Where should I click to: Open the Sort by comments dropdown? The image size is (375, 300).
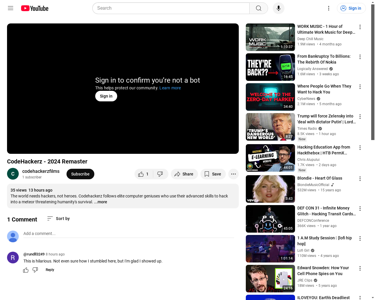coord(58,219)
